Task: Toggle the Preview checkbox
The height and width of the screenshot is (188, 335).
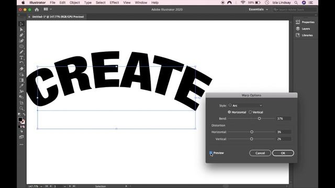Action: 211,153
